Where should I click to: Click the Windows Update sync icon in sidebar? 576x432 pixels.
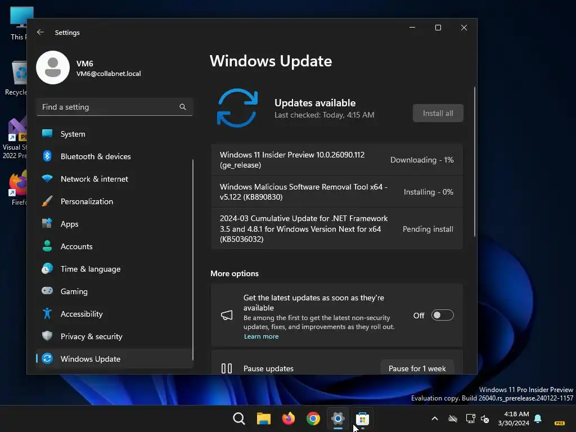coord(47,358)
